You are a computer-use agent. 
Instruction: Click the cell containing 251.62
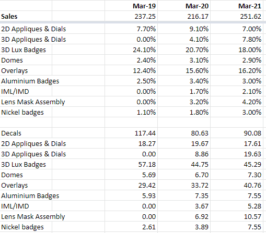point(237,16)
